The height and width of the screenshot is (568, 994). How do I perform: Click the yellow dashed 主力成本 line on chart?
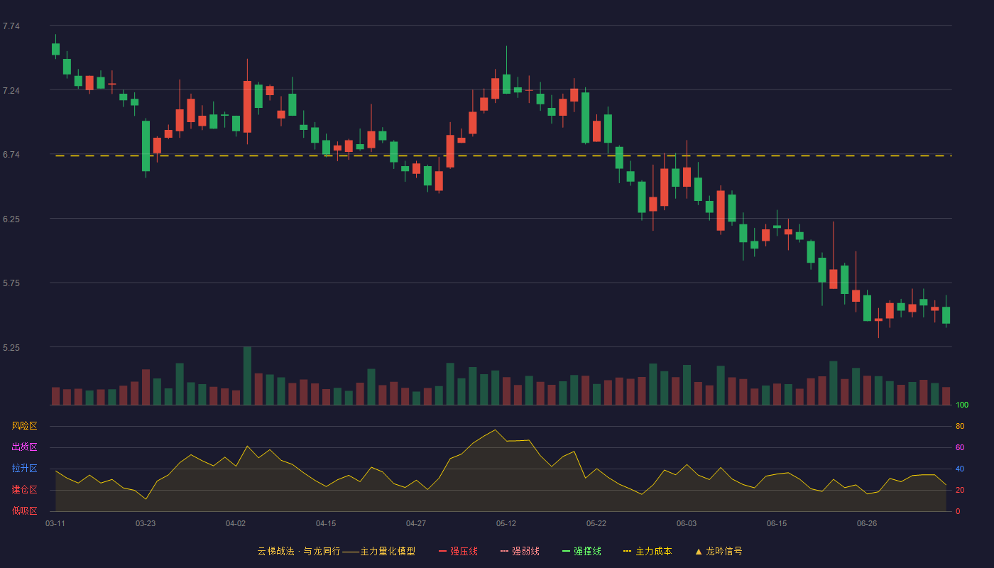pyautogui.click(x=503, y=155)
